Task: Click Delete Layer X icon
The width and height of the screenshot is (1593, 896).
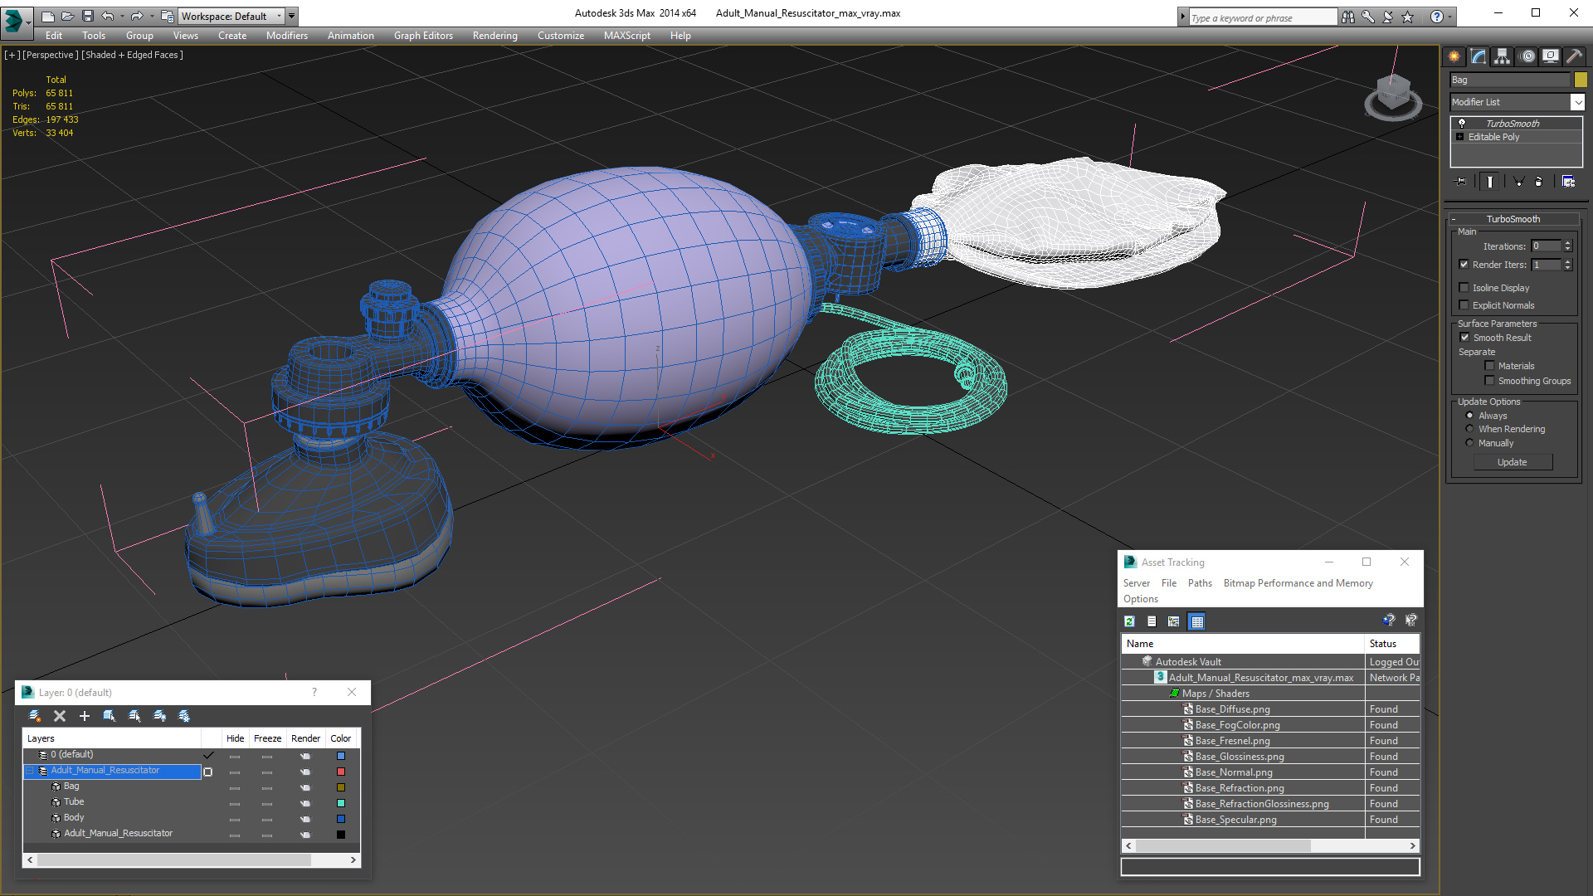Action: click(x=60, y=716)
